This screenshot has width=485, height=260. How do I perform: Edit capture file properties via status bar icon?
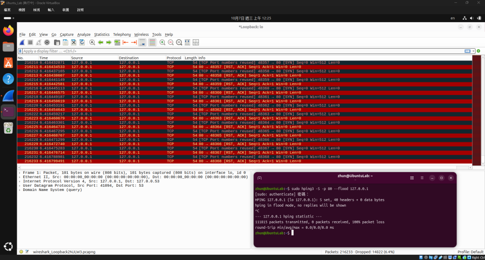(27, 251)
